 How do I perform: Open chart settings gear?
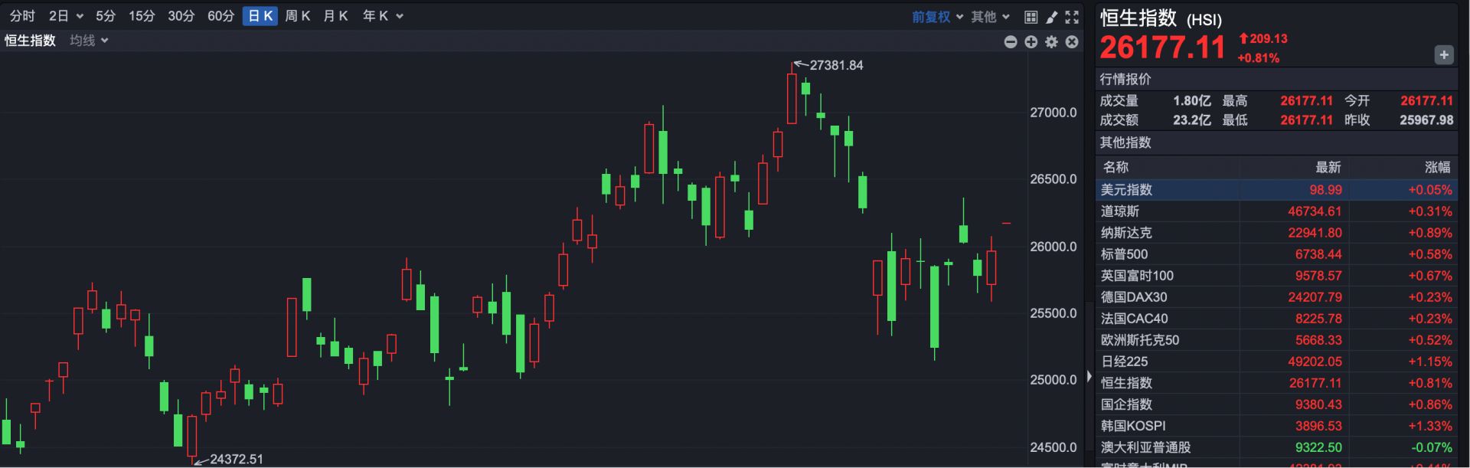(x=1052, y=41)
